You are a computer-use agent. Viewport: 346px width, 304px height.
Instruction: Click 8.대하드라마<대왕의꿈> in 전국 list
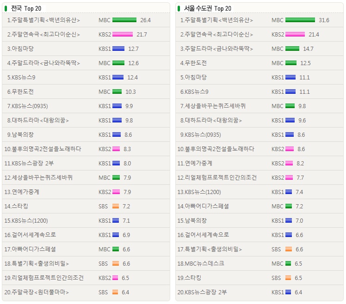(38, 121)
